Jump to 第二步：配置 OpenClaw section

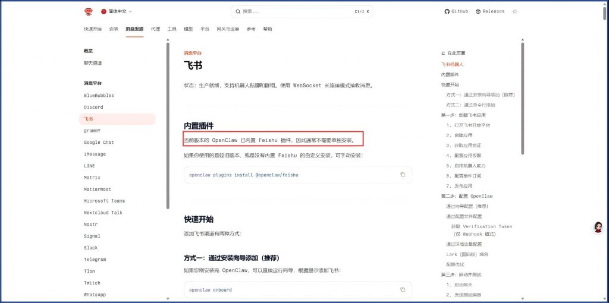point(466,196)
